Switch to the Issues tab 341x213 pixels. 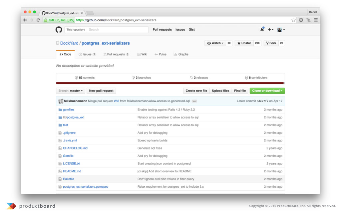click(87, 54)
